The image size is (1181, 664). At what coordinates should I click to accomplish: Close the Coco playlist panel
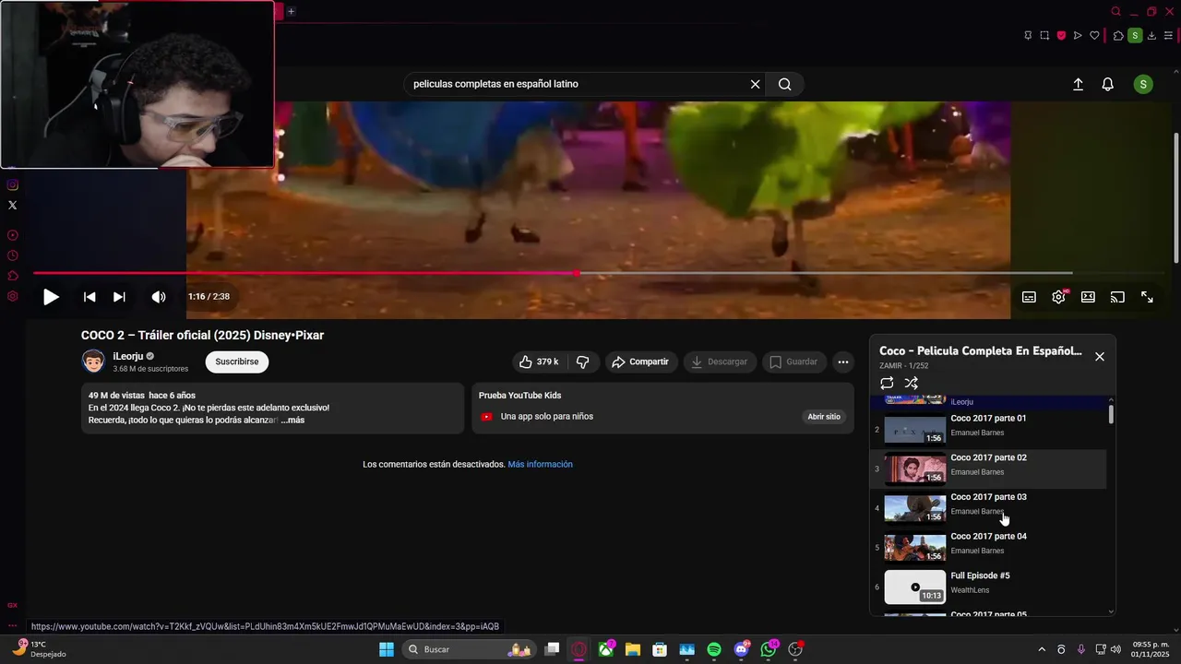[1100, 357]
